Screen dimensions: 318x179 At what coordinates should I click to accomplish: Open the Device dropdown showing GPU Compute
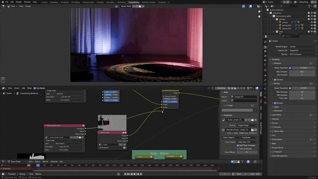(302, 54)
